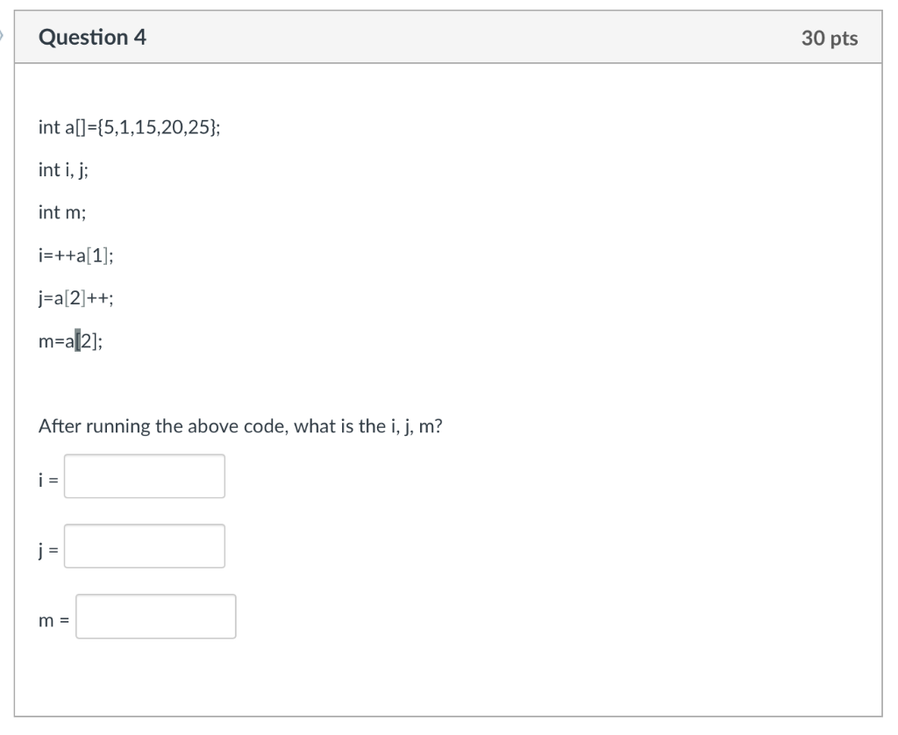Viewport: 898px width, 735px height.
Task: Click inside the j = answer box
Action: [x=143, y=546]
